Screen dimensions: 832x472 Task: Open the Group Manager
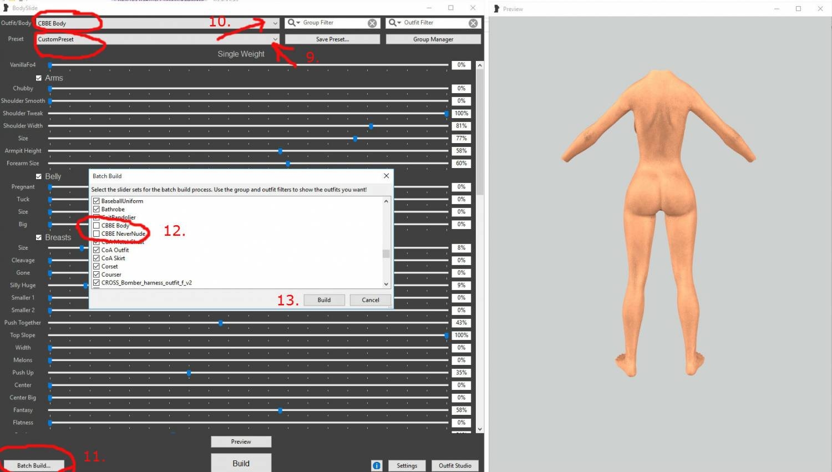pos(433,39)
